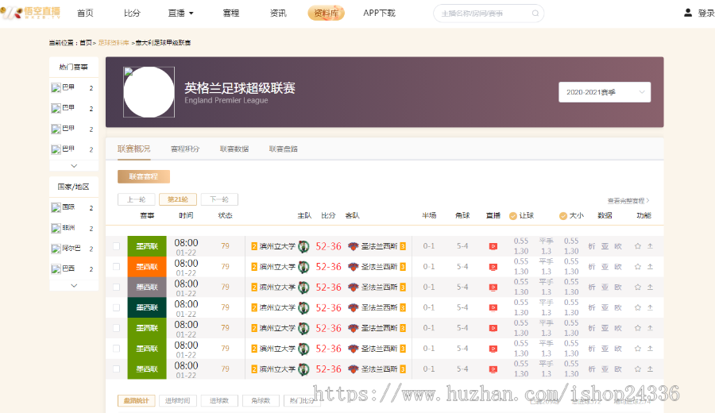Toggle the 让球 column checkmark
This screenshot has width=715, height=413.
click(513, 215)
